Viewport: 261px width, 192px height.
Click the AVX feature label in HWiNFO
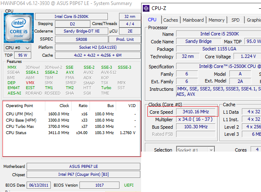(x=70, y=72)
